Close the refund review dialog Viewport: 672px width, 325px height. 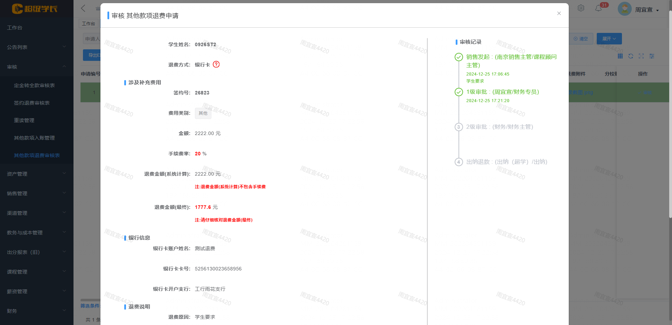click(559, 13)
